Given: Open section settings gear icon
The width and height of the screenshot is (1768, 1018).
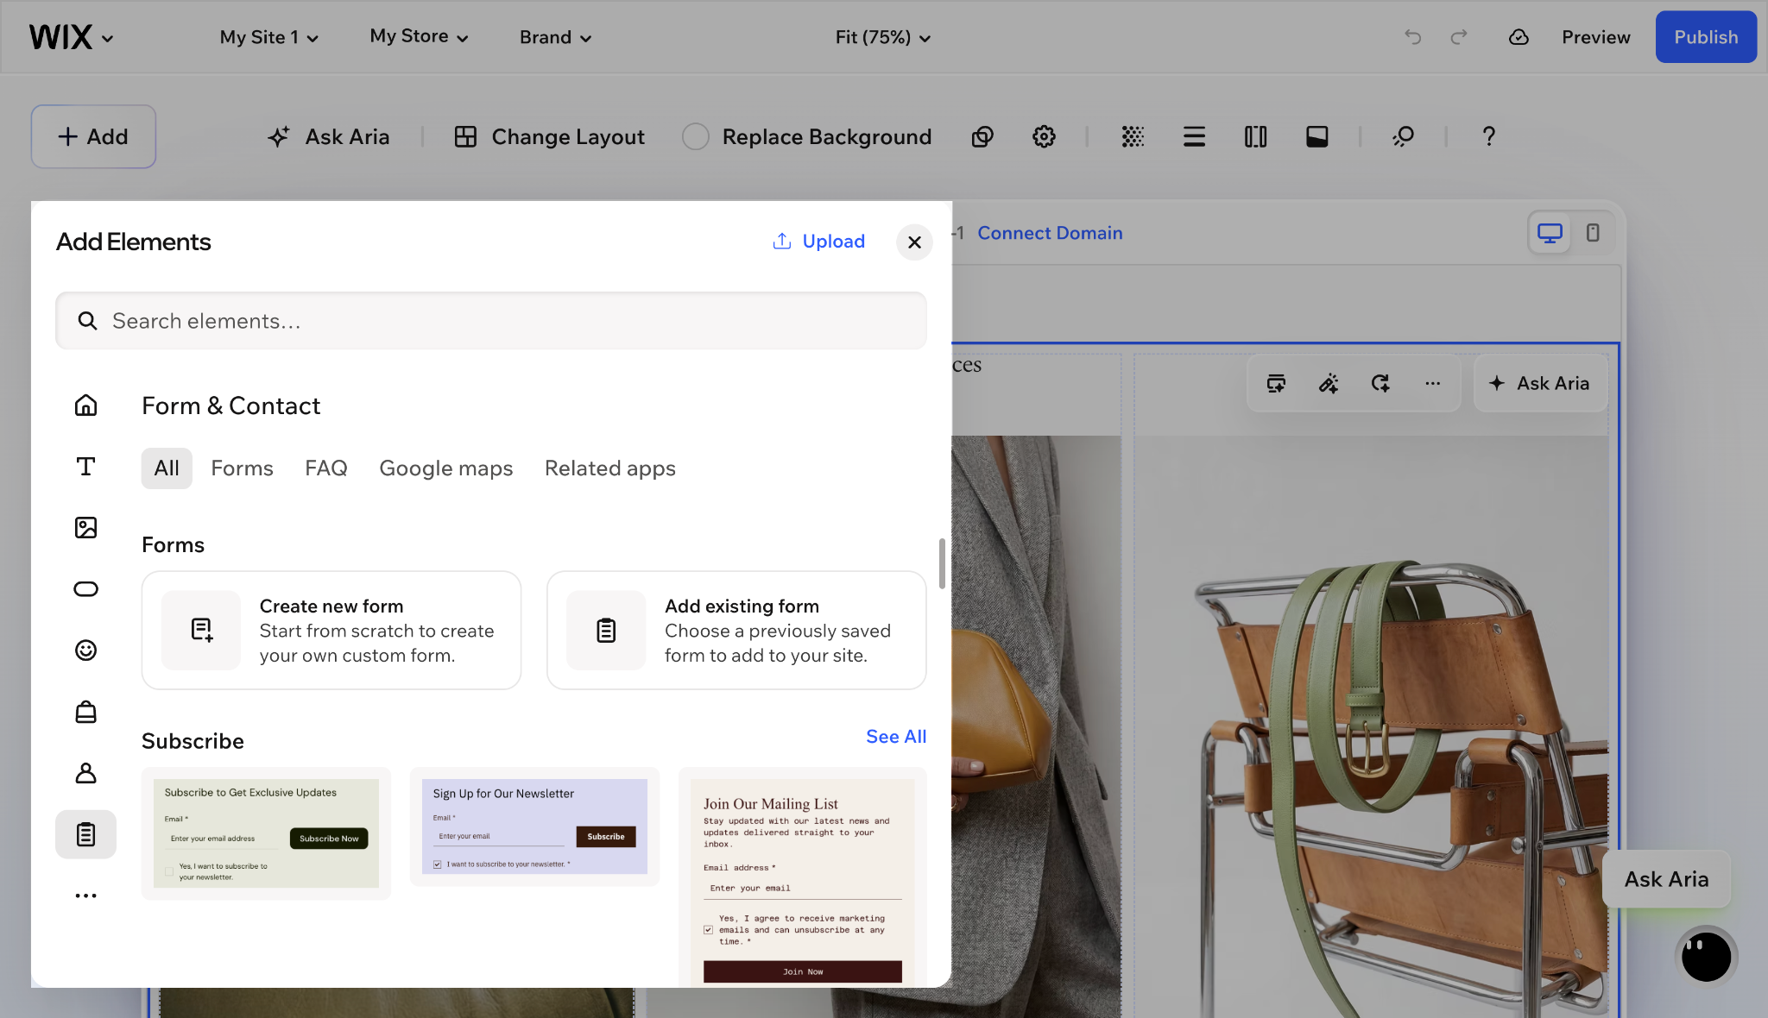Looking at the screenshot, I should (1044, 136).
